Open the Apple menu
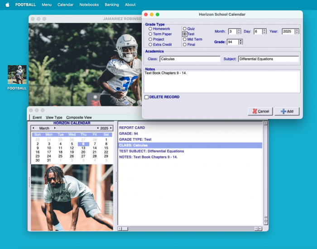The image size is (317, 249). [7, 5]
